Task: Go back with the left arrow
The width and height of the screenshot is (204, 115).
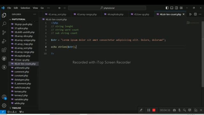Action: (x=60, y=8)
